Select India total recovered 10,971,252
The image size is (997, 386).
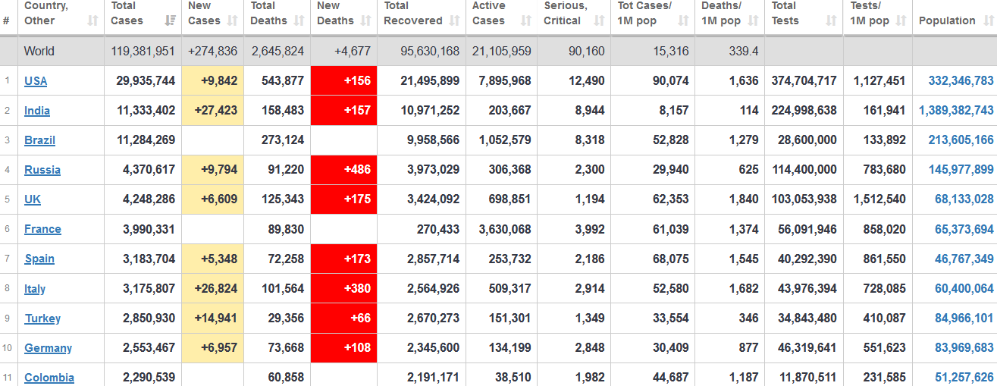(430, 111)
